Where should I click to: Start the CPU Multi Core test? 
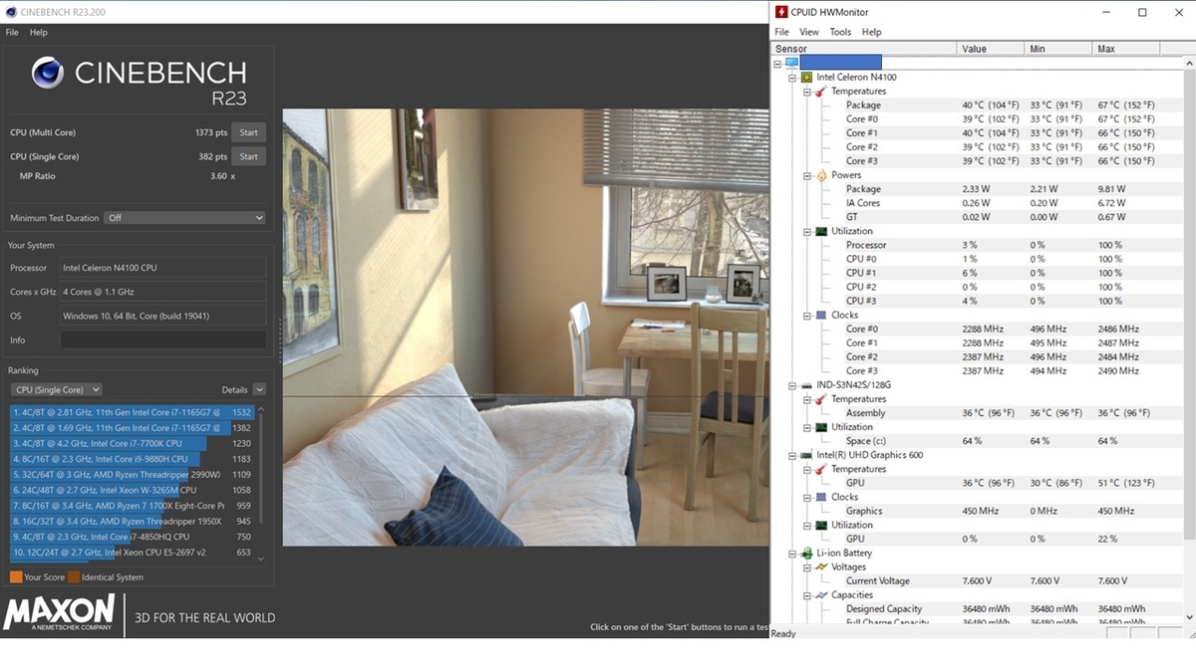pos(249,132)
